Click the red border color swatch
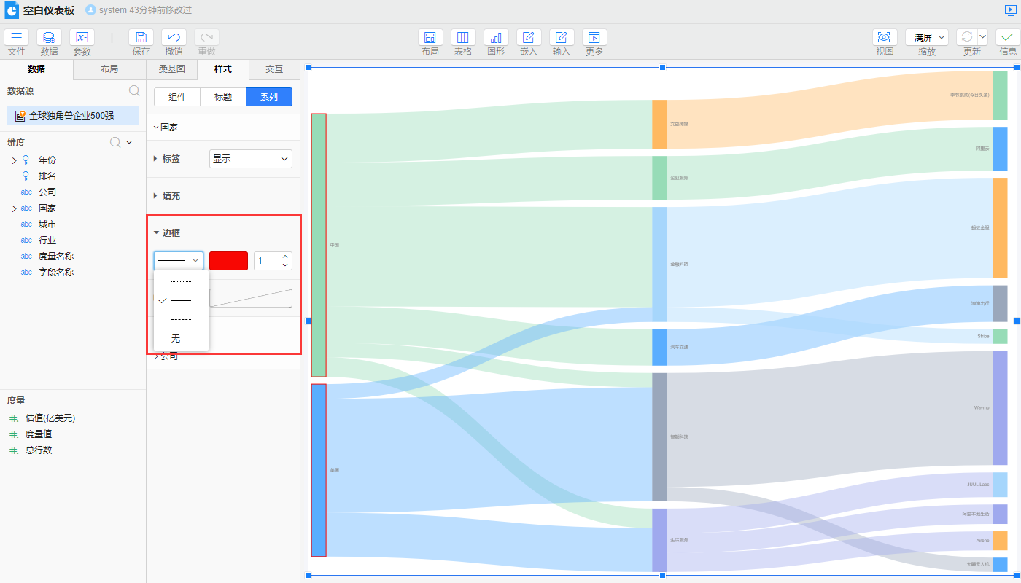 tap(228, 261)
